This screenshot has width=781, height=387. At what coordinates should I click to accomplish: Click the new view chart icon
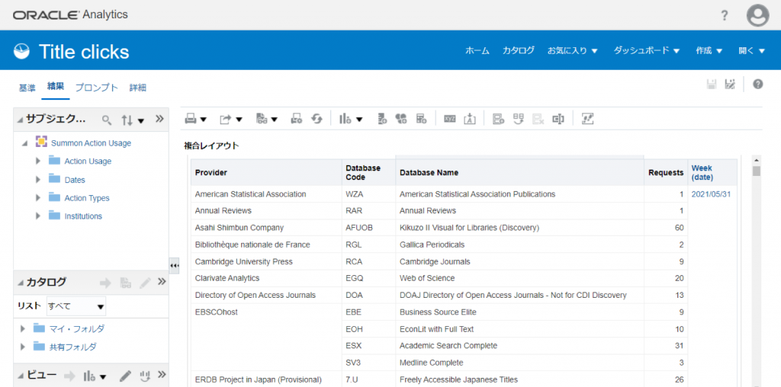tap(345, 119)
